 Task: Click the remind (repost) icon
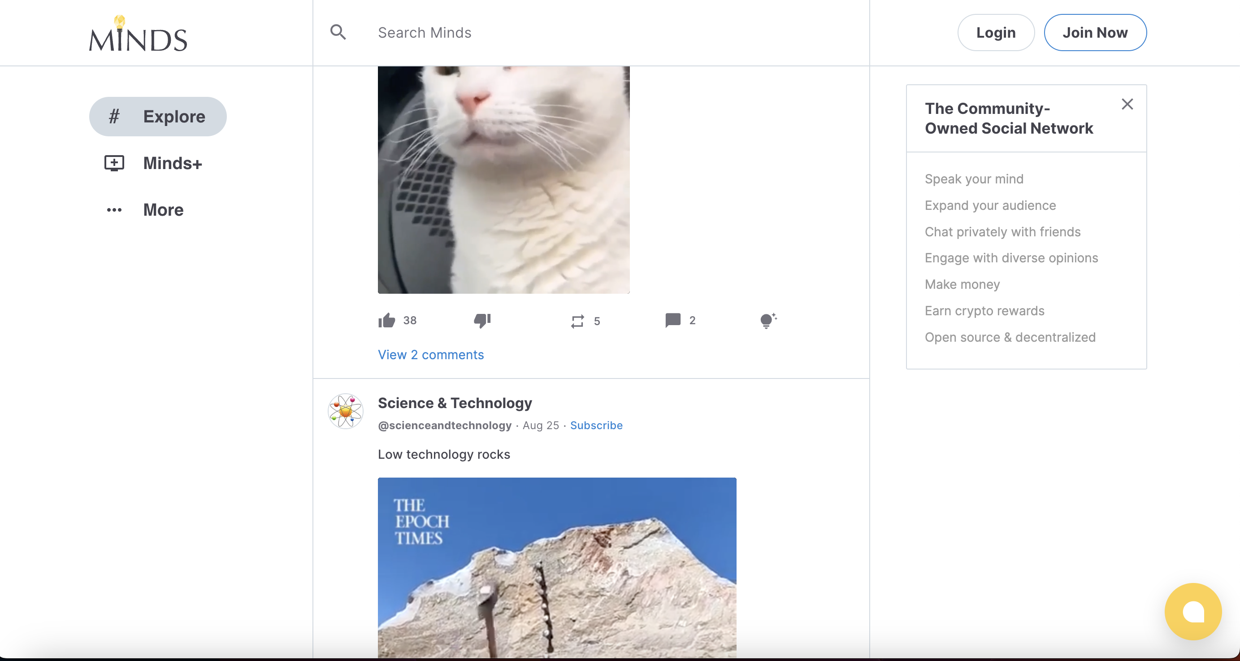click(577, 321)
